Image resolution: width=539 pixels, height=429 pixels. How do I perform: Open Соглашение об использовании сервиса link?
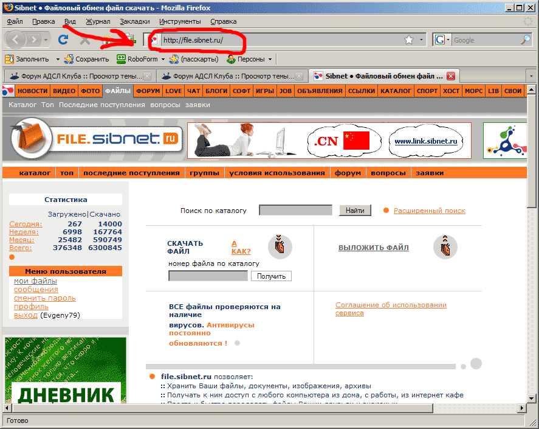tap(391, 309)
